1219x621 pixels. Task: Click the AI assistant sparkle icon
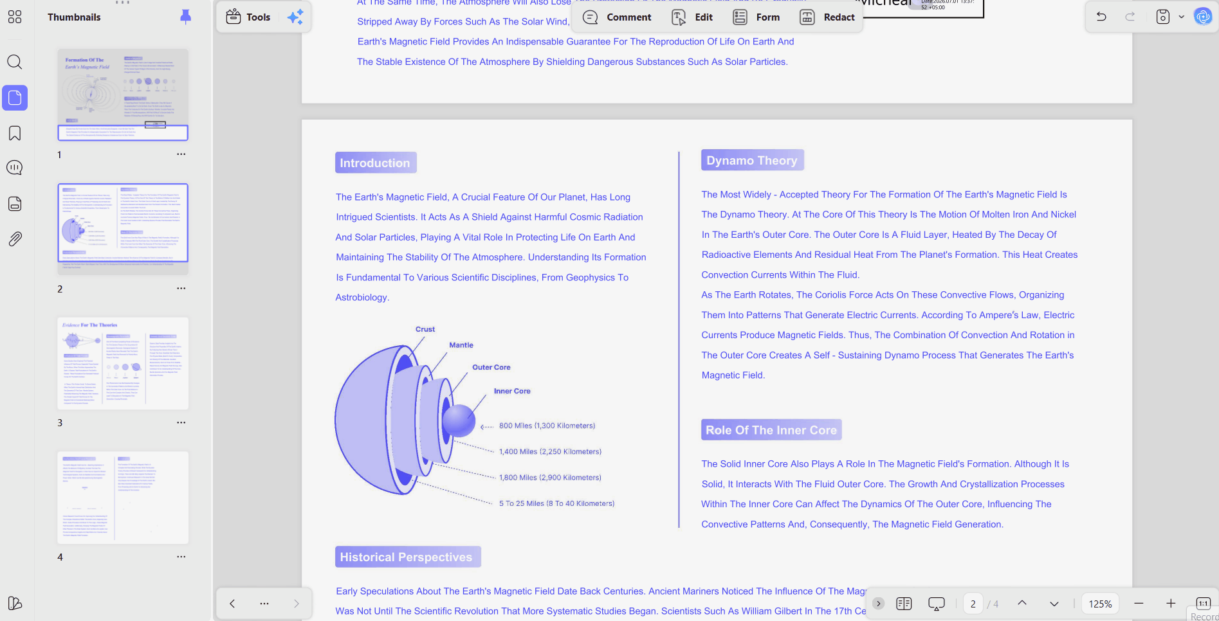point(295,17)
